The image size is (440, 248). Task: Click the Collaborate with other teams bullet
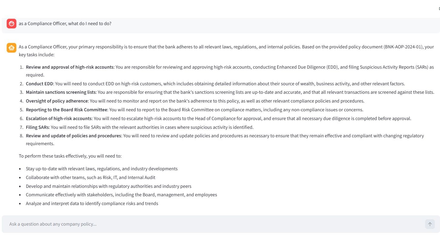90,177
